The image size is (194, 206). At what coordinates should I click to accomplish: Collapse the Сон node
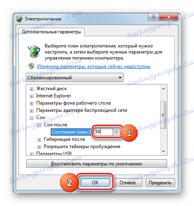coord(31,118)
